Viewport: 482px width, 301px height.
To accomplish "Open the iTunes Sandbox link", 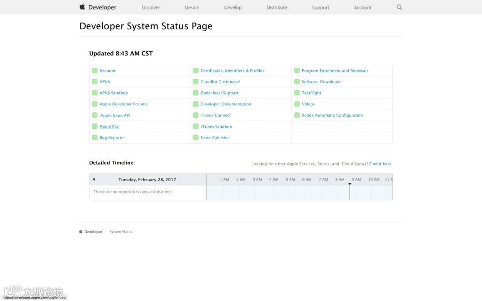I will [x=217, y=127].
